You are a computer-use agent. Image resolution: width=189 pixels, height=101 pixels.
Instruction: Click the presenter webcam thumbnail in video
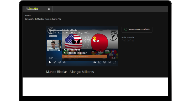coord(54,45)
